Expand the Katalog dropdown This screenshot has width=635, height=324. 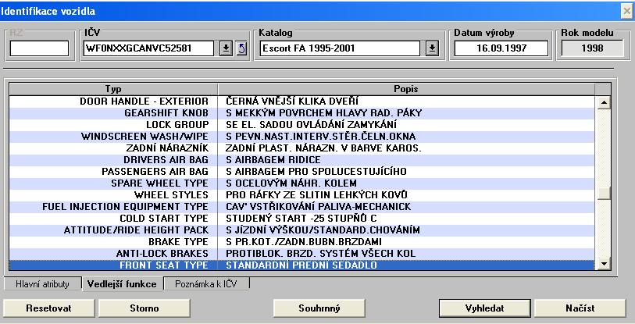click(432, 48)
